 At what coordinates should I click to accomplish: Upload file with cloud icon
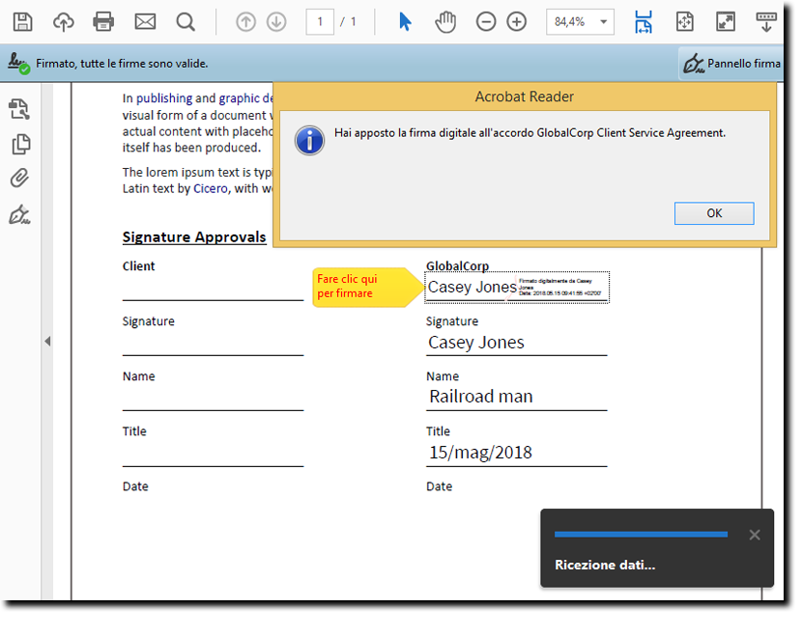pos(64,22)
